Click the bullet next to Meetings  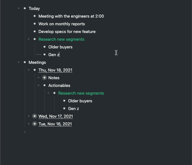coord(25,62)
